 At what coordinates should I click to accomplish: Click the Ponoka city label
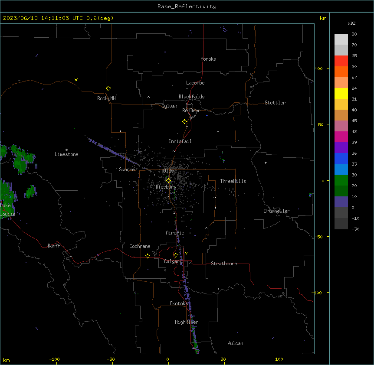click(x=208, y=59)
